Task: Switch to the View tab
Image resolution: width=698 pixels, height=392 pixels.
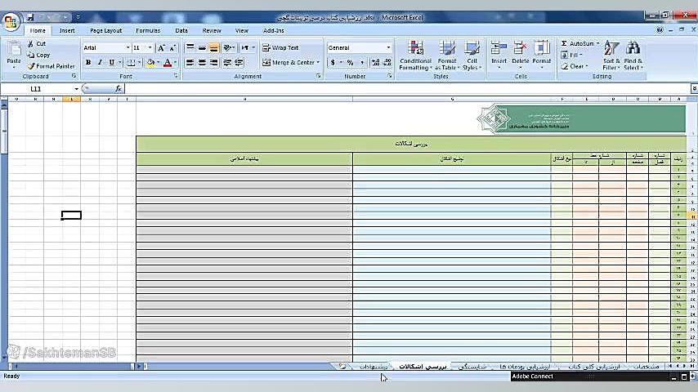Action: (242, 30)
